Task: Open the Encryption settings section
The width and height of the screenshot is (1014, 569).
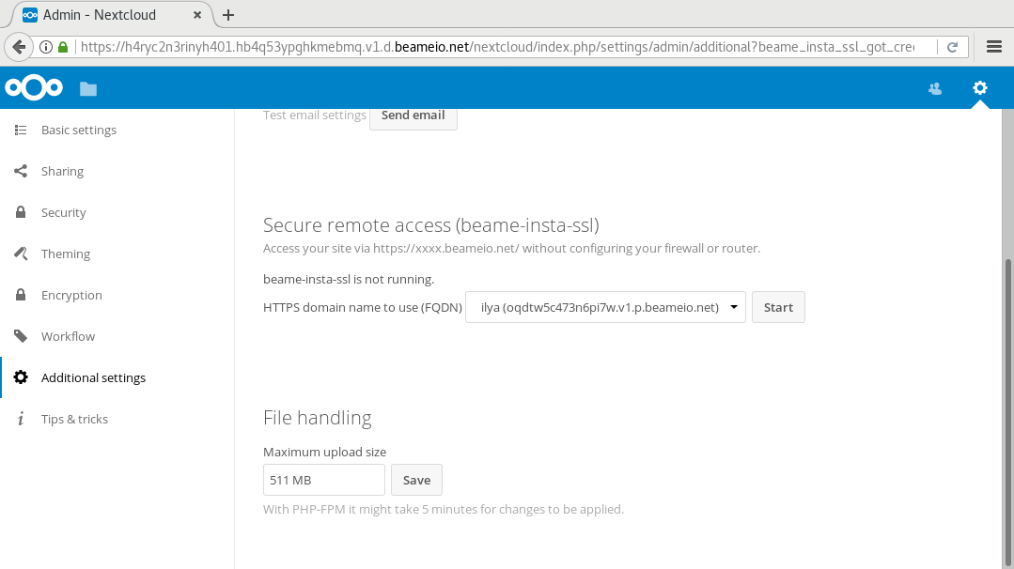Action: 71,295
